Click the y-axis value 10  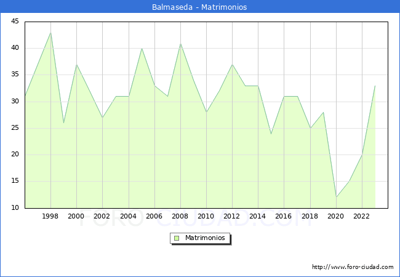click(x=15, y=207)
